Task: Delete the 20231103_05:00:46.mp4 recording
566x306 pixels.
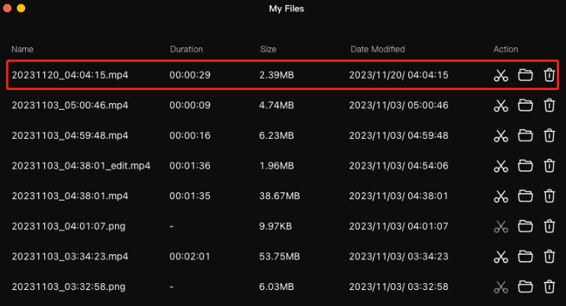Action: (x=548, y=105)
